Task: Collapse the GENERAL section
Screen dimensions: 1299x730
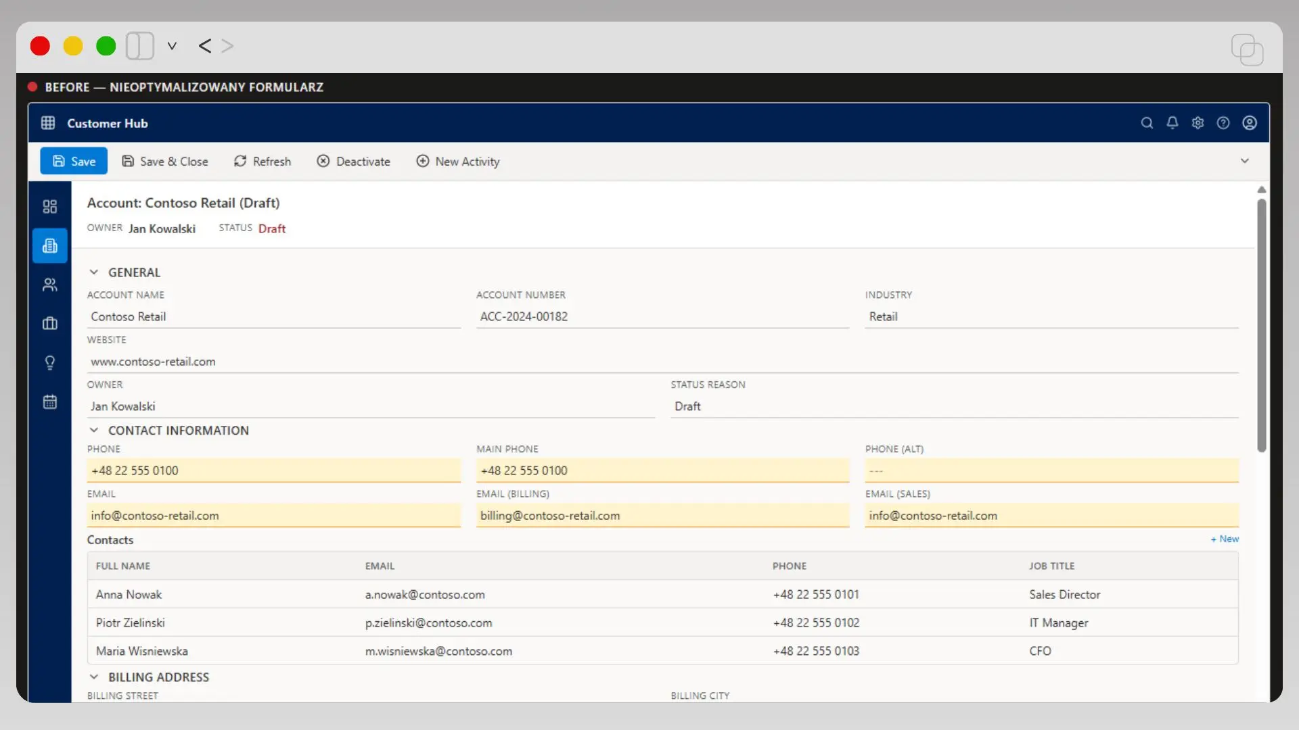Action: pos(94,272)
